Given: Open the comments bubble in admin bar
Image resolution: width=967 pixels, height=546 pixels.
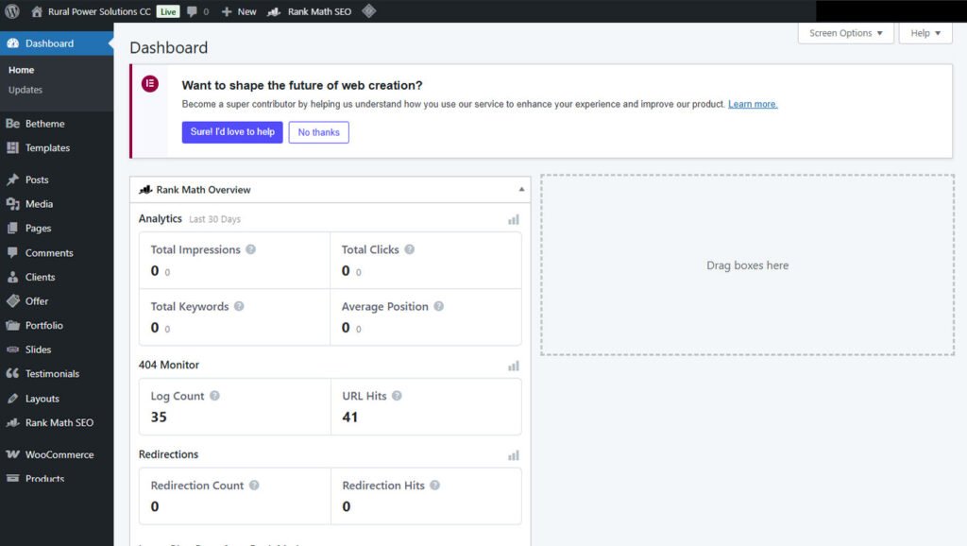Looking at the screenshot, I should pos(197,11).
